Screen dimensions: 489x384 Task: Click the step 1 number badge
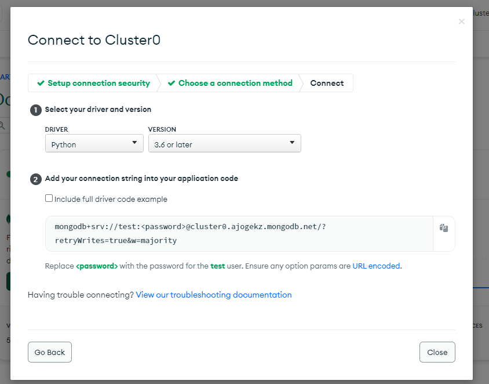click(x=35, y=110)
